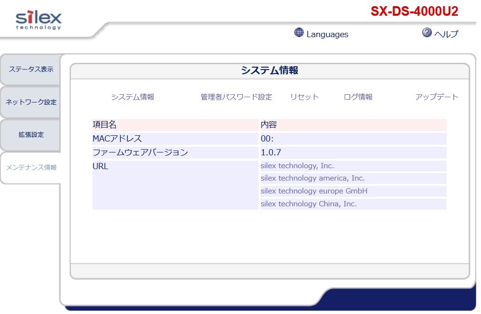
Task: Open the Languages link
Action: (327, 34)
